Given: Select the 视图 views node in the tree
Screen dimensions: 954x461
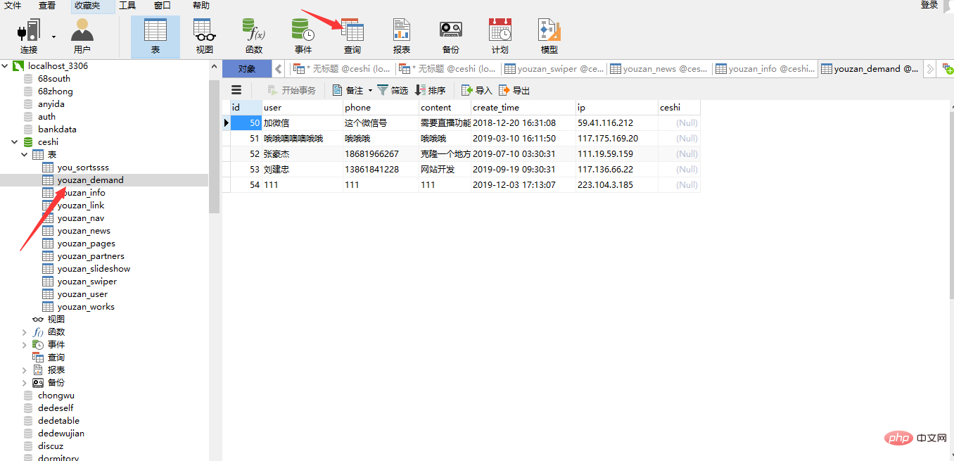Looking at the screenshot, I should (x=56, y=320).
